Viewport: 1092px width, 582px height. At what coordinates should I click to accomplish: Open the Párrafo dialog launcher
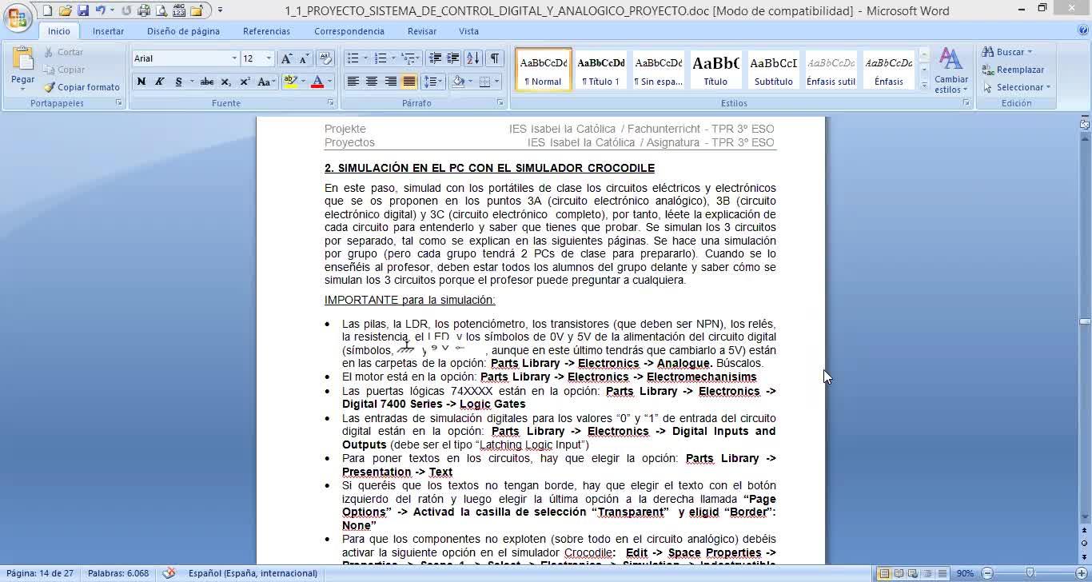point(500,103)
